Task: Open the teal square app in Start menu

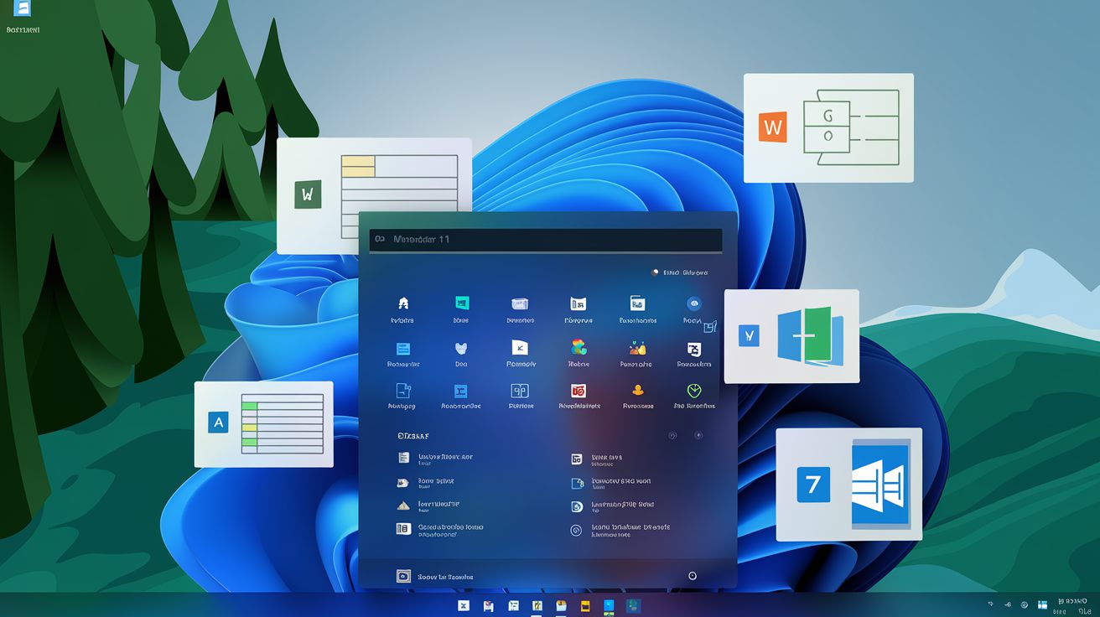Action: (461, 303)
